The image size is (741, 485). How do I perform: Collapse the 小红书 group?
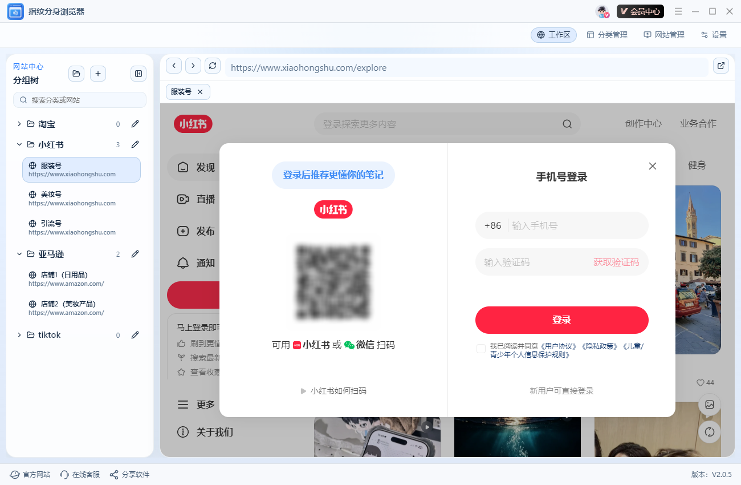click(19, 144)
